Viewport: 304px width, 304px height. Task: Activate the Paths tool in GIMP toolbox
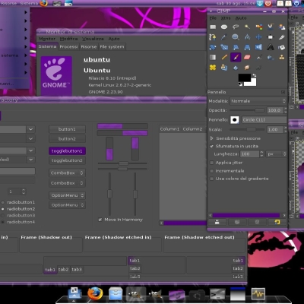[x=213, y=37]
